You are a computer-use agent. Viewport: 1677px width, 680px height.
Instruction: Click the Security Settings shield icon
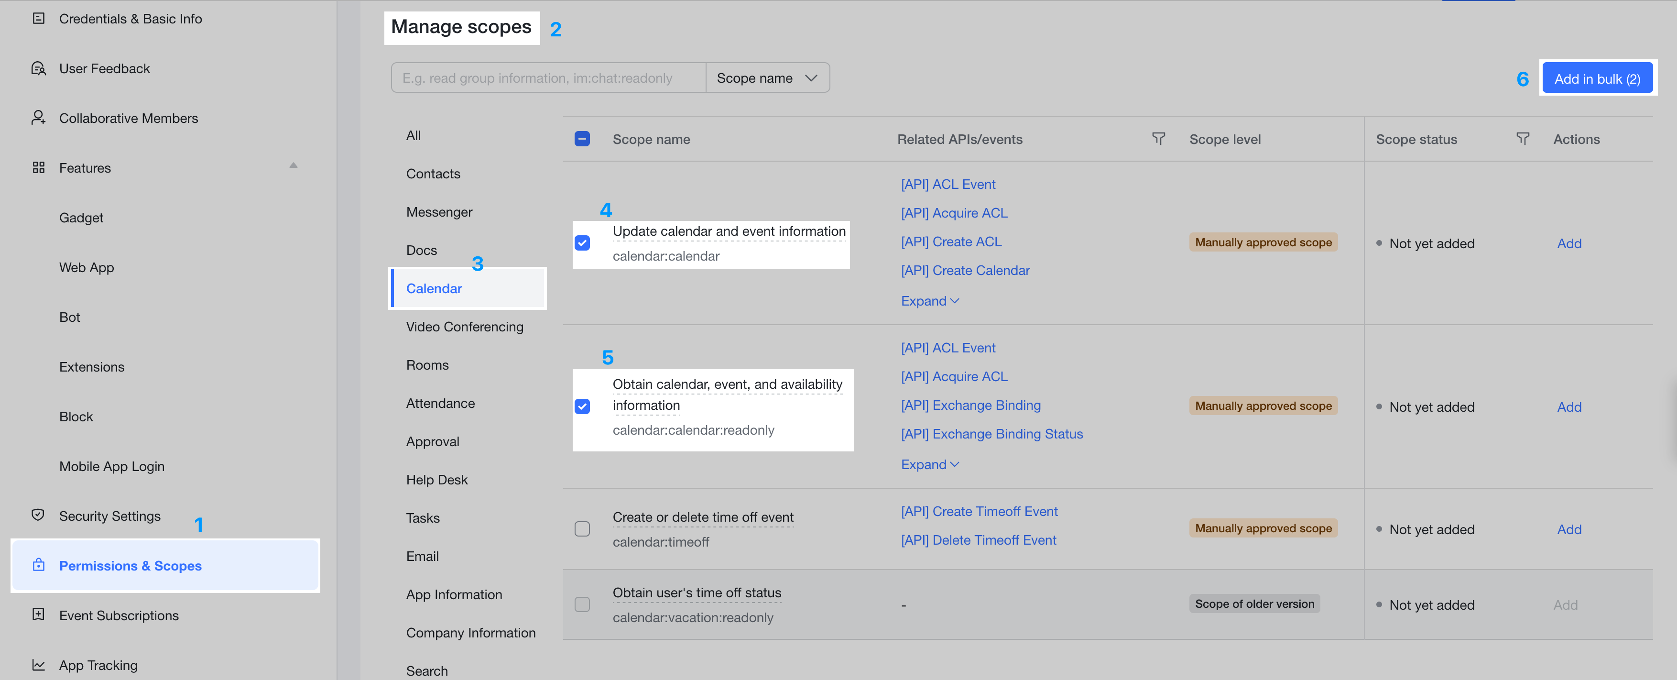[38, 515]
